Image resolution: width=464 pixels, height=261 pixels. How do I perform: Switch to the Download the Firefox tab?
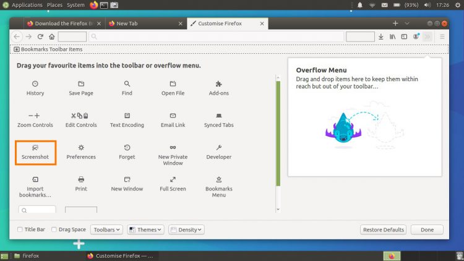pos(64,24)
